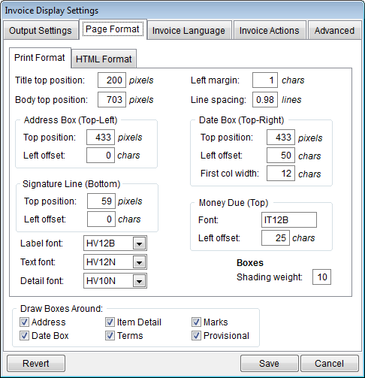Edit the Money Due Font field
Viewport: 365px width, 378px height.
click(289, 220)
